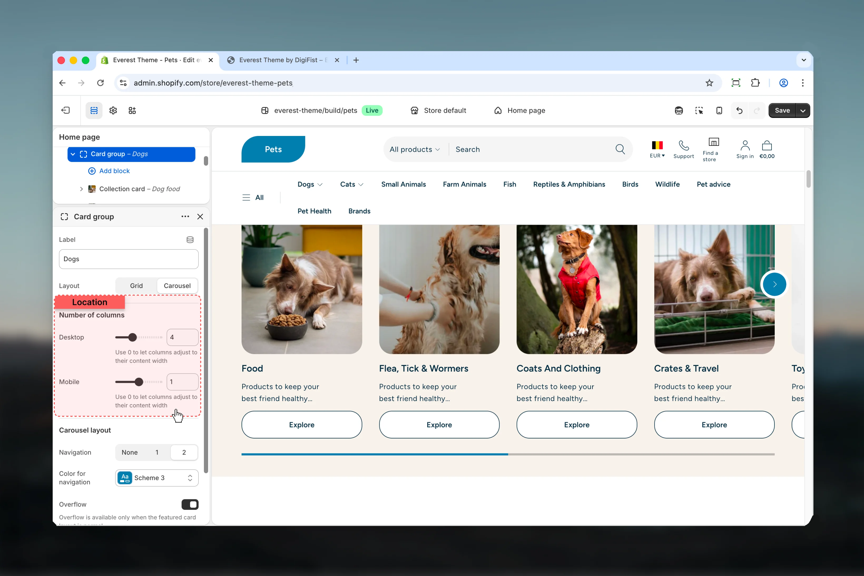864x576 pixels.
Task: Click the Mobile columns slider handle
Action: pos(139,382)
